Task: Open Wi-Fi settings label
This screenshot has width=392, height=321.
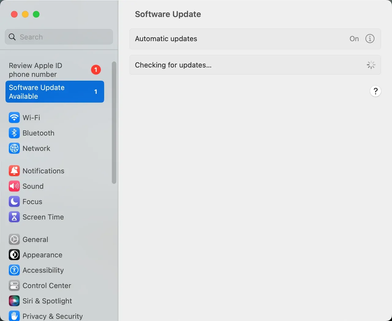Action: [x=31, y=118]
